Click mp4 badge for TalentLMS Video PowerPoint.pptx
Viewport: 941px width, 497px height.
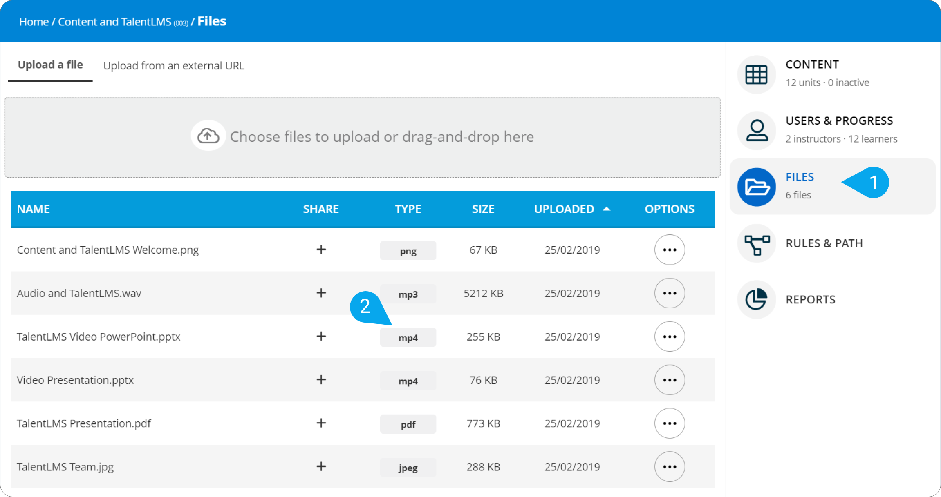pyautogui.click(x=408, y=337)
